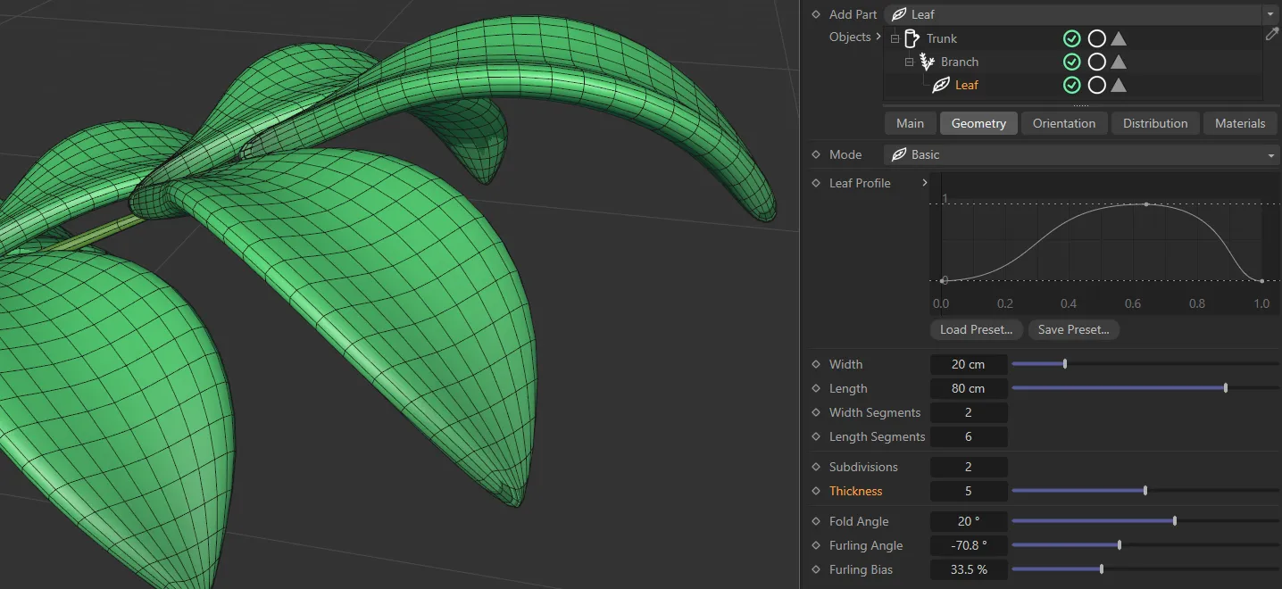Collapse the Trunk tree item

point(894,38)
